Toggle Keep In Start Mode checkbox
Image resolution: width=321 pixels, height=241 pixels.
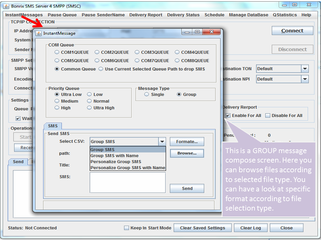point(127,228)
